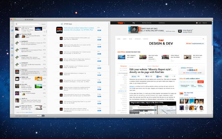The image size is (222, 139).
Task: Click the Francesca Moretti avatar
Action: (17, 36)
